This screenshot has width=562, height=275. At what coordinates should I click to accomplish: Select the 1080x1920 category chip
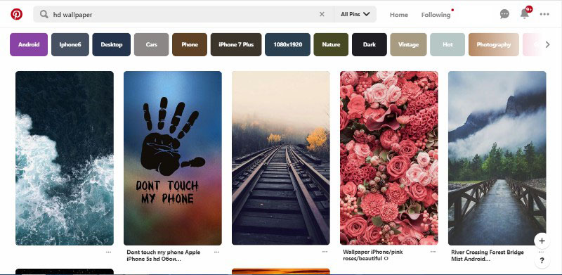(x=287, y=44)
